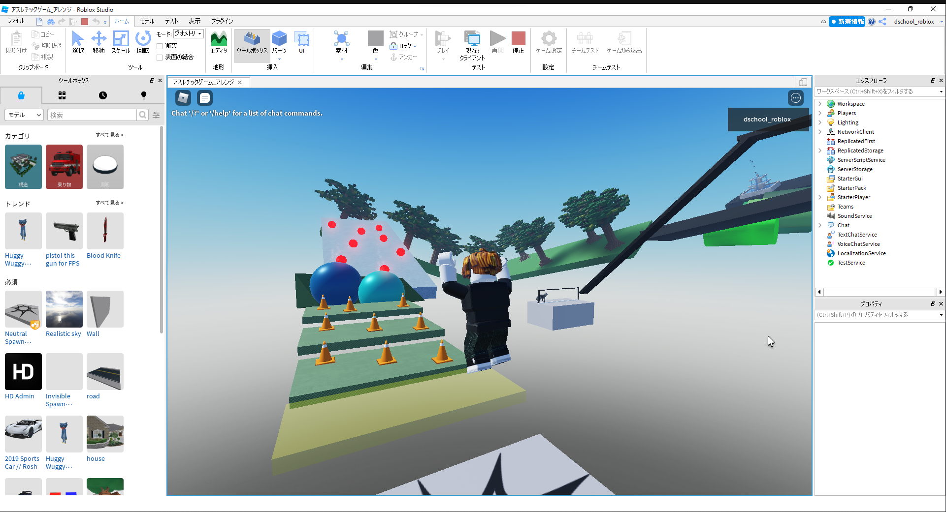Enable the Collisions (衝突) checkbox
This screenshot has height=512, width=946.
click(x=160, y=46)
